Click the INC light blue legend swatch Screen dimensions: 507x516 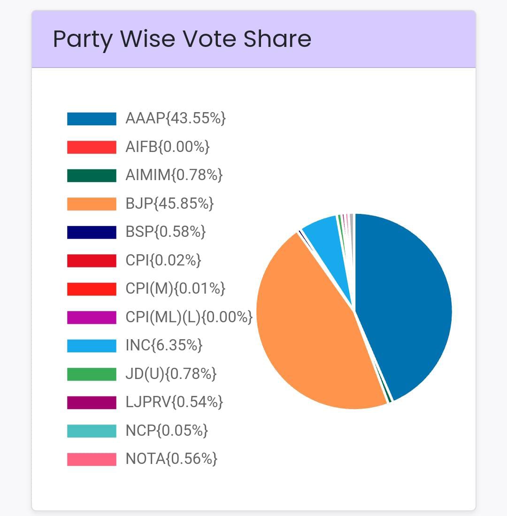pos(92,346)
